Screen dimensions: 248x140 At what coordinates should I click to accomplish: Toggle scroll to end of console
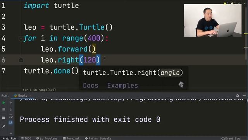[11, 122]
